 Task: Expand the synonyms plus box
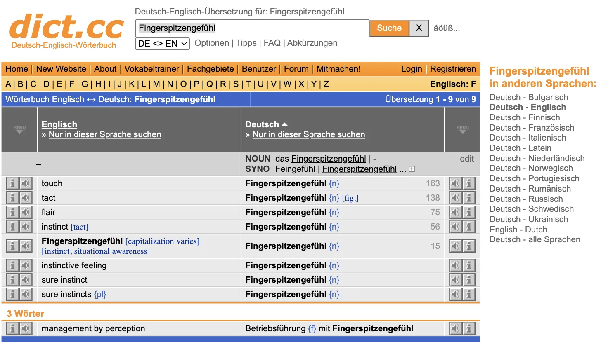(412, 169)
